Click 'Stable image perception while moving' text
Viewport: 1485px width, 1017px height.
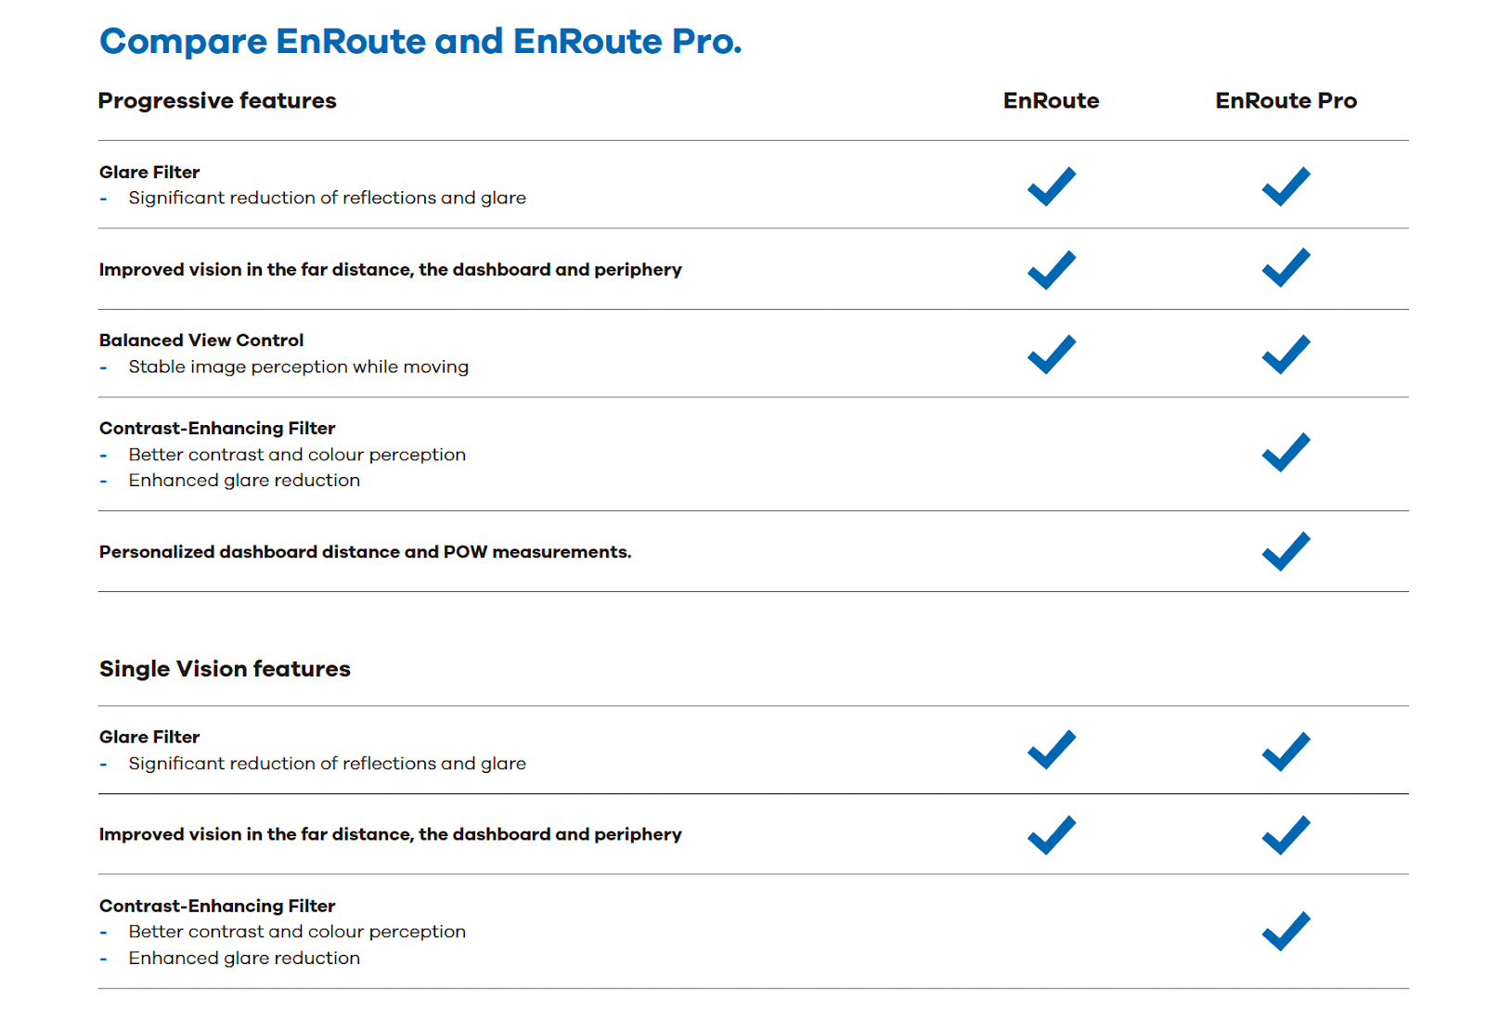[x=298, y=367]
